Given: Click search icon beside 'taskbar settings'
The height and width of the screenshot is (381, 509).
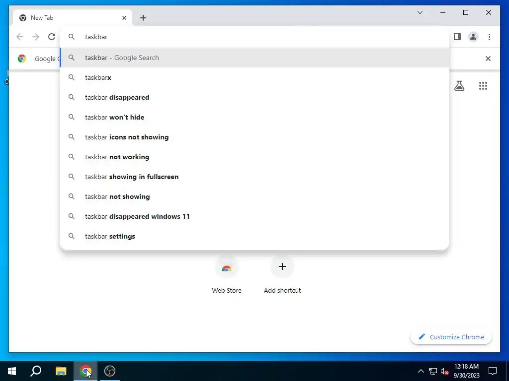Looking at the screenshot, I should pyautogui.click(x=72, y=236).
